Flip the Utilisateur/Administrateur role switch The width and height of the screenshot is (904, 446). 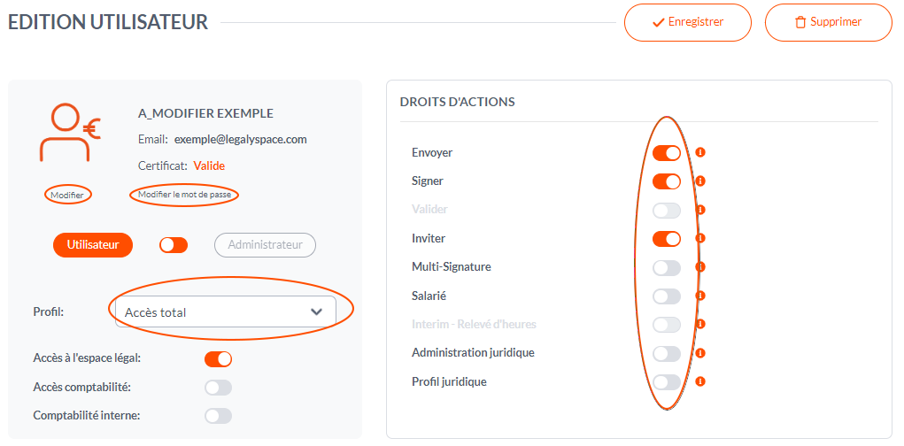(x=174, y=245)
